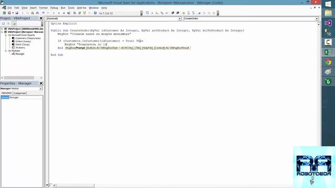
Task: Click the Complete Word toolbar icon
Action: tap(167, 13)
